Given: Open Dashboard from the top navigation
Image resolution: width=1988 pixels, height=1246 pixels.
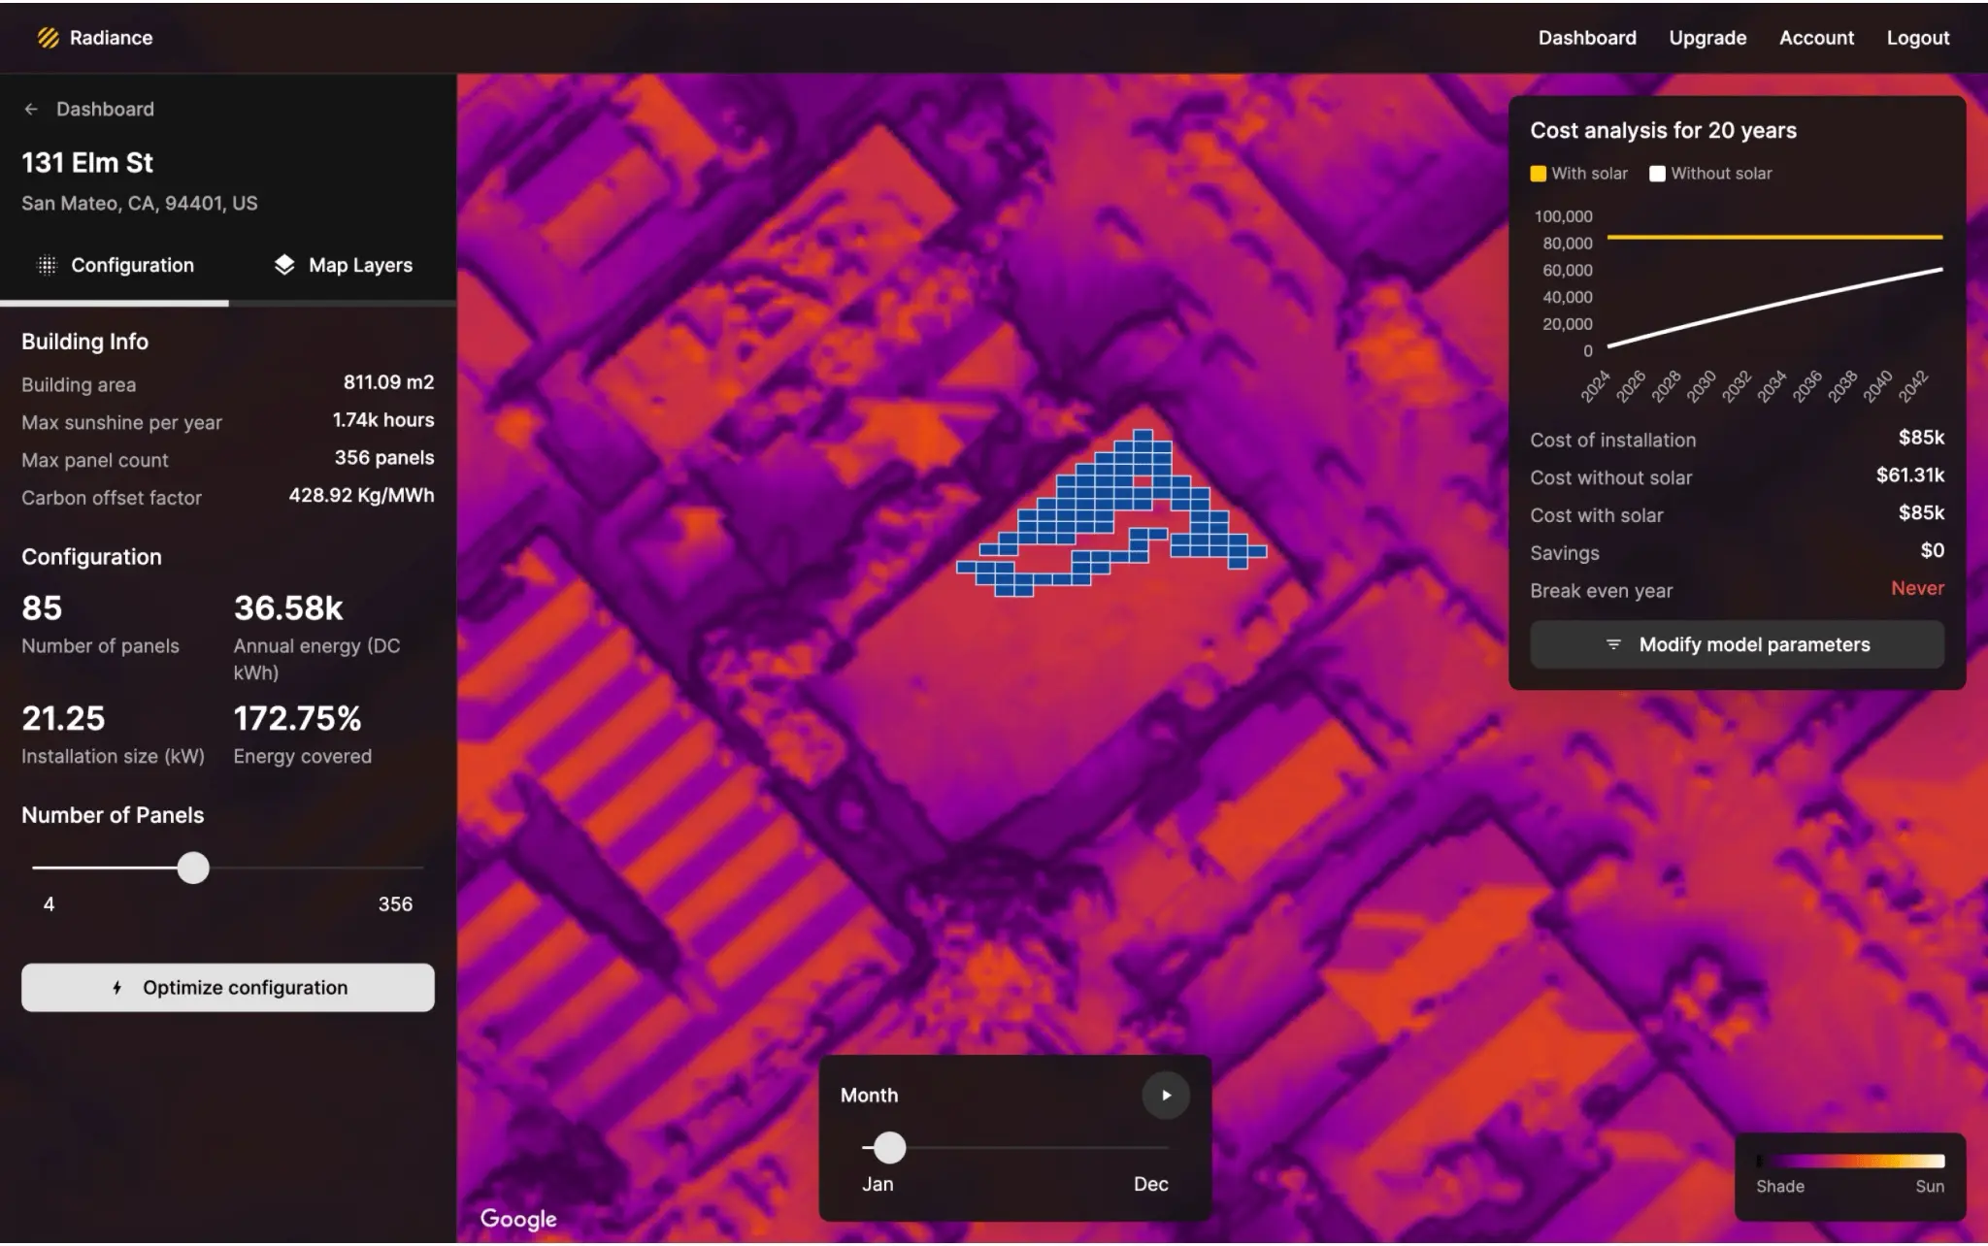Looking at the screenshot, I should [1587, 38].
